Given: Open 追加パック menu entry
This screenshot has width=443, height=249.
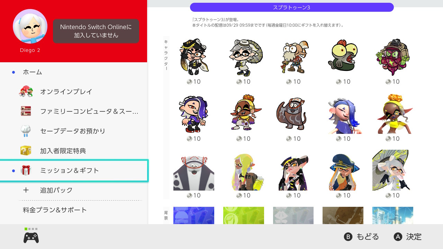Looking at the screenshot, I should [x=73, y=190].
